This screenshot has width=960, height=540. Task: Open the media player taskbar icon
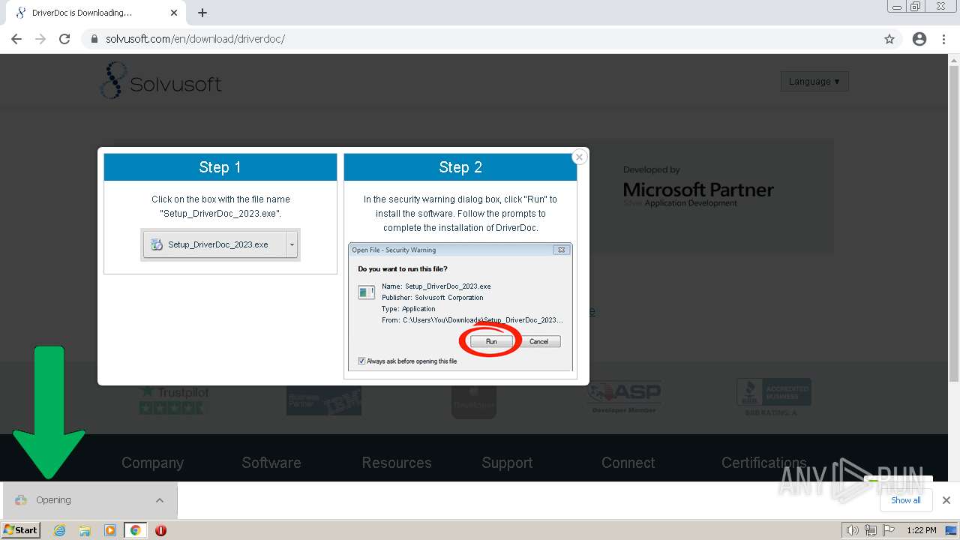click(x=110, y=530)
